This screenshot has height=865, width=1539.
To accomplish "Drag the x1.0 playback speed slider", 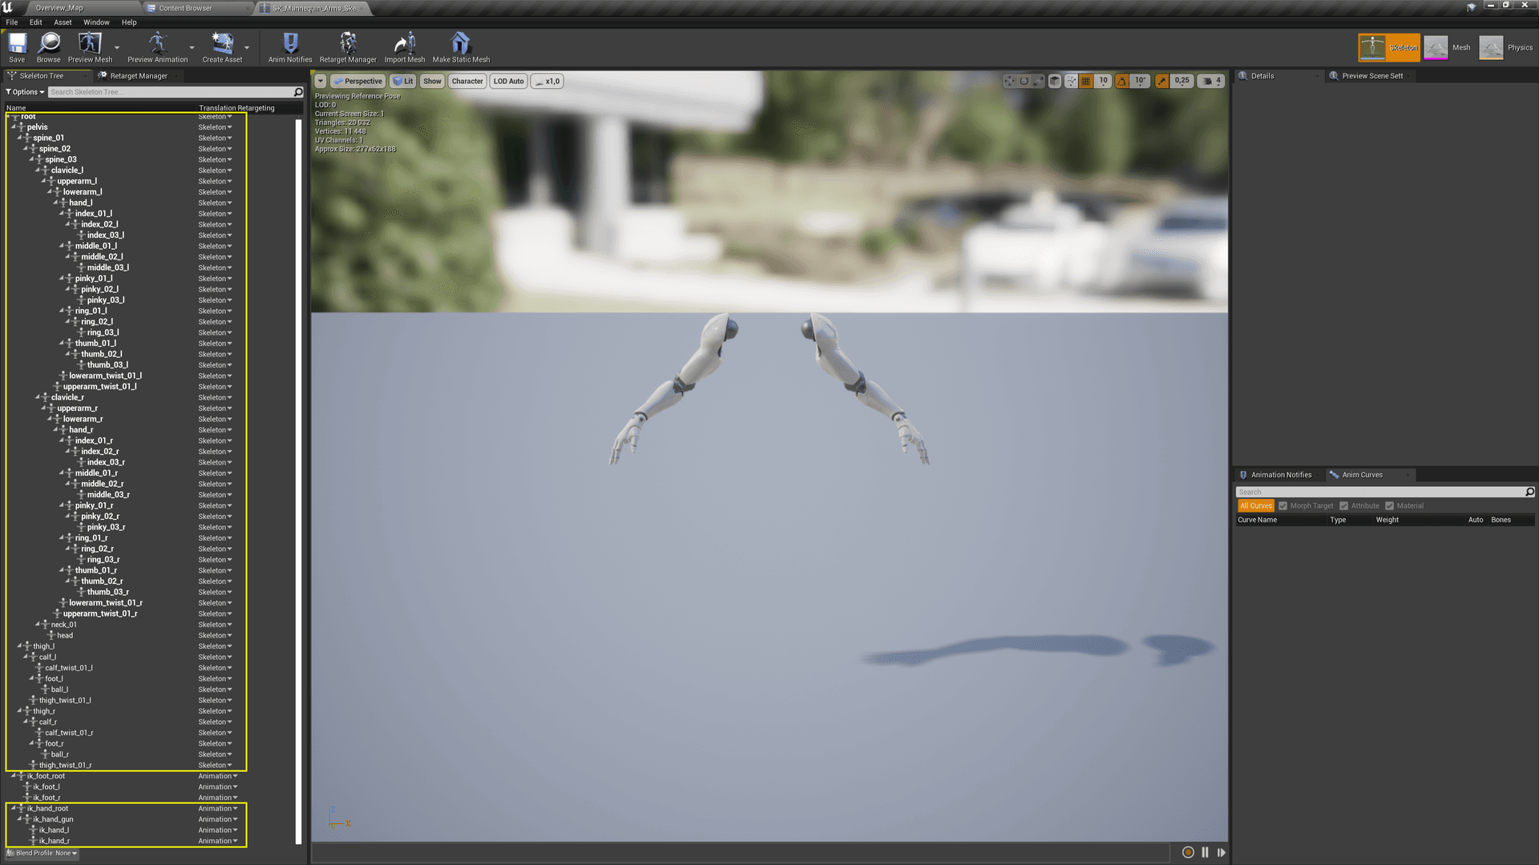I will pyautogui.click(x=547, y=82).
